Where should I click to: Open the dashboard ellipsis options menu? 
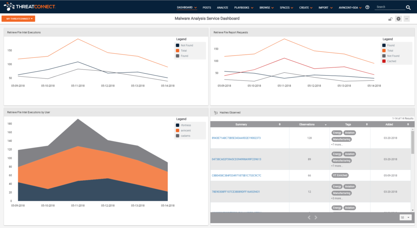(x=406, y=19)
